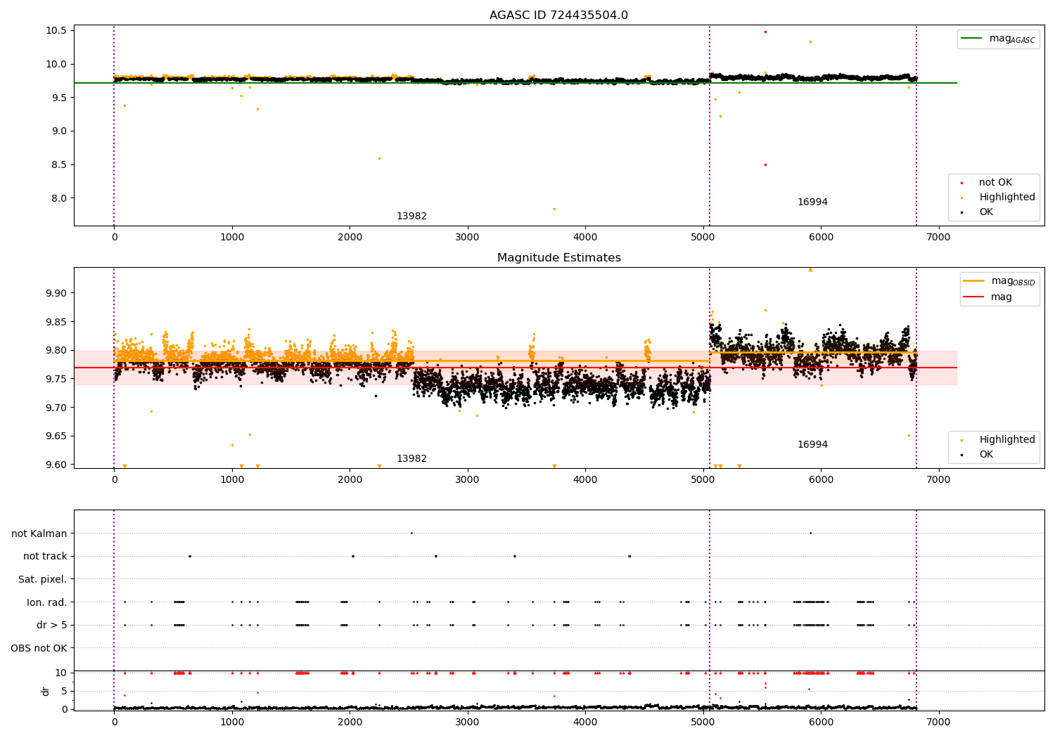The image size is (1055, 738).
Task: Click the "6000" x-tick under the bottom subplot
Action: tap(821, 722)
